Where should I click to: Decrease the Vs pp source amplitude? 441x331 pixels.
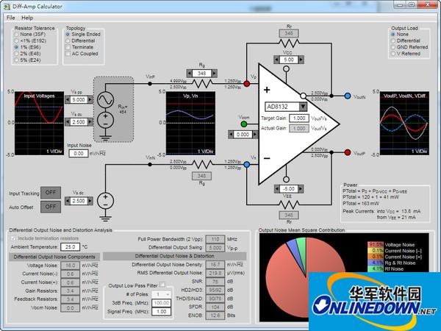point(68,99)
